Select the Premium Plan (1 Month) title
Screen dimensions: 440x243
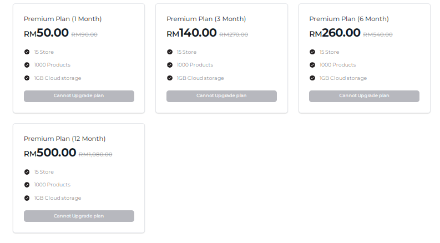tap(63, 19)
